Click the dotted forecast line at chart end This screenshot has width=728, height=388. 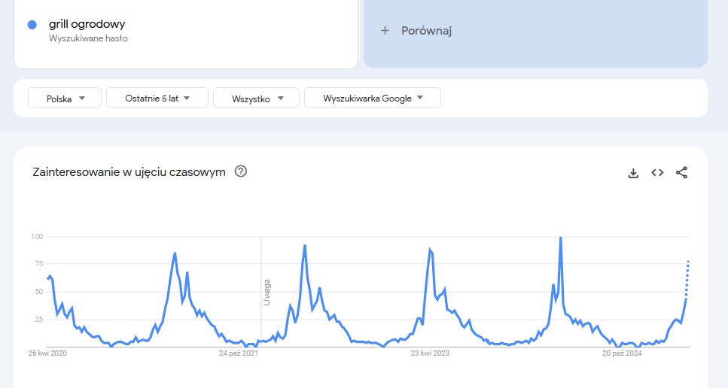[687, 280]
